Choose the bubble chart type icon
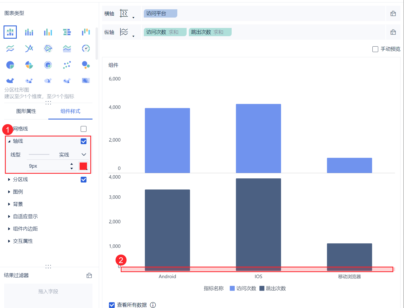Image resolution: width=404 pixels, height=308 pixels. [86, 65]
